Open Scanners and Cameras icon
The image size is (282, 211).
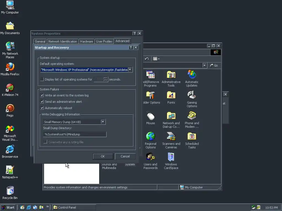(x=171, y=140)
